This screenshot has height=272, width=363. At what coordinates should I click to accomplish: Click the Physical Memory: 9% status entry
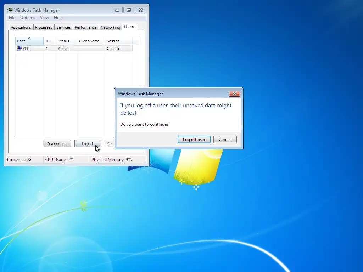click(111, 160)
